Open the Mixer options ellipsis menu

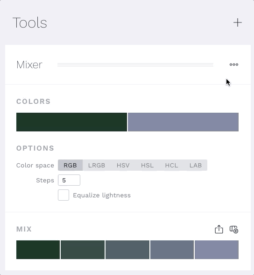(234, 65)
